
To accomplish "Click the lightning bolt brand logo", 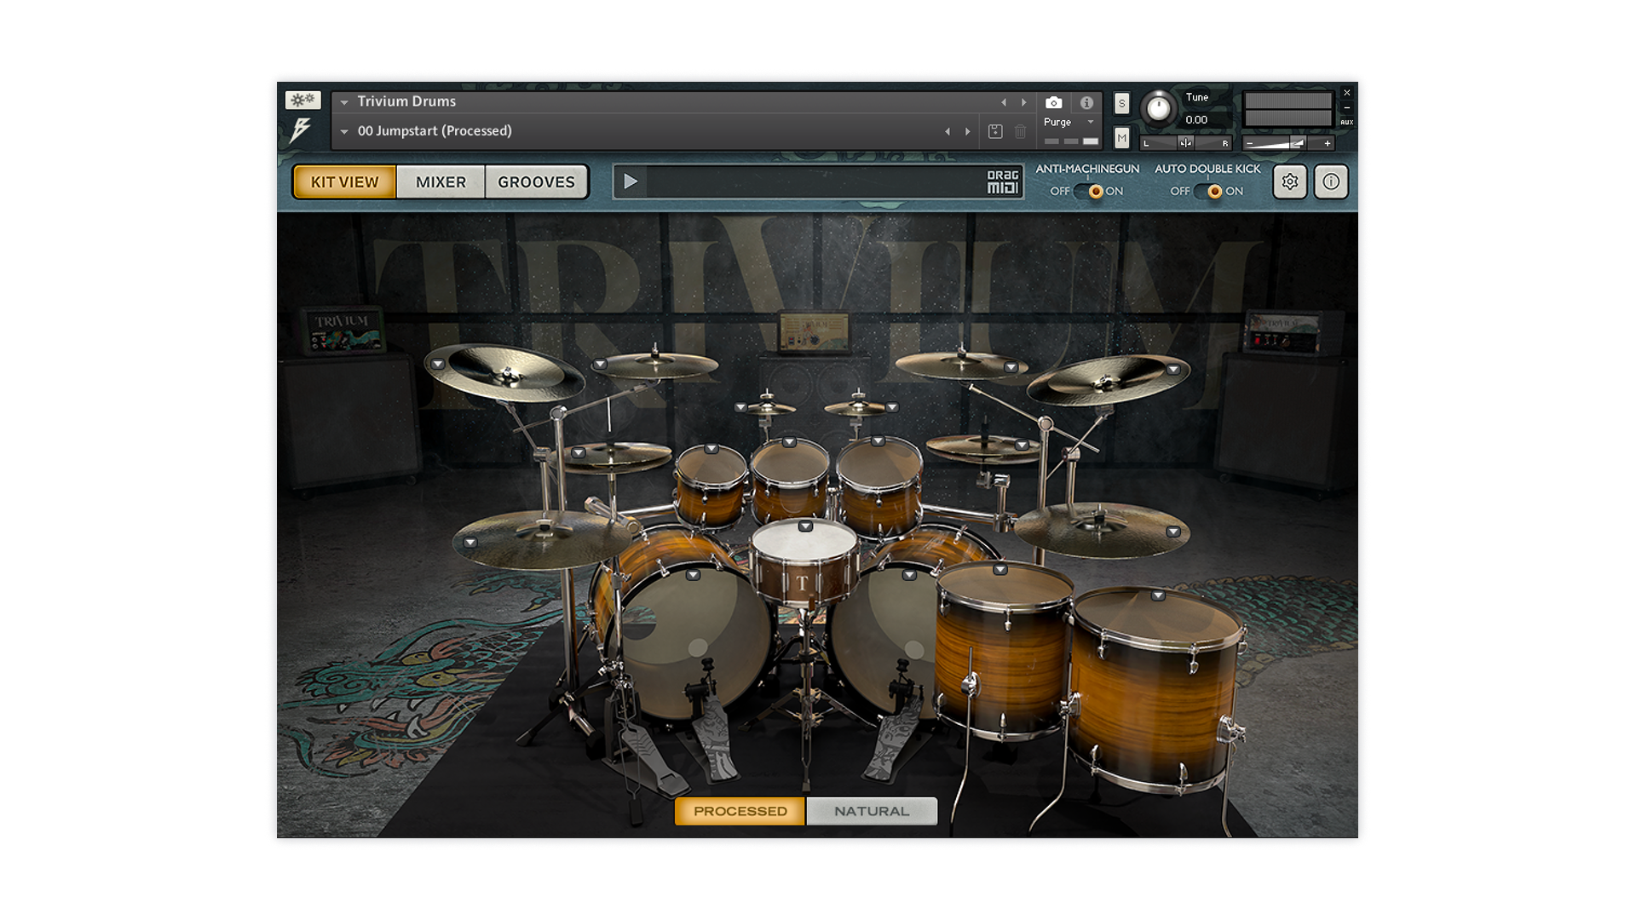I will (x=301, y=129).
